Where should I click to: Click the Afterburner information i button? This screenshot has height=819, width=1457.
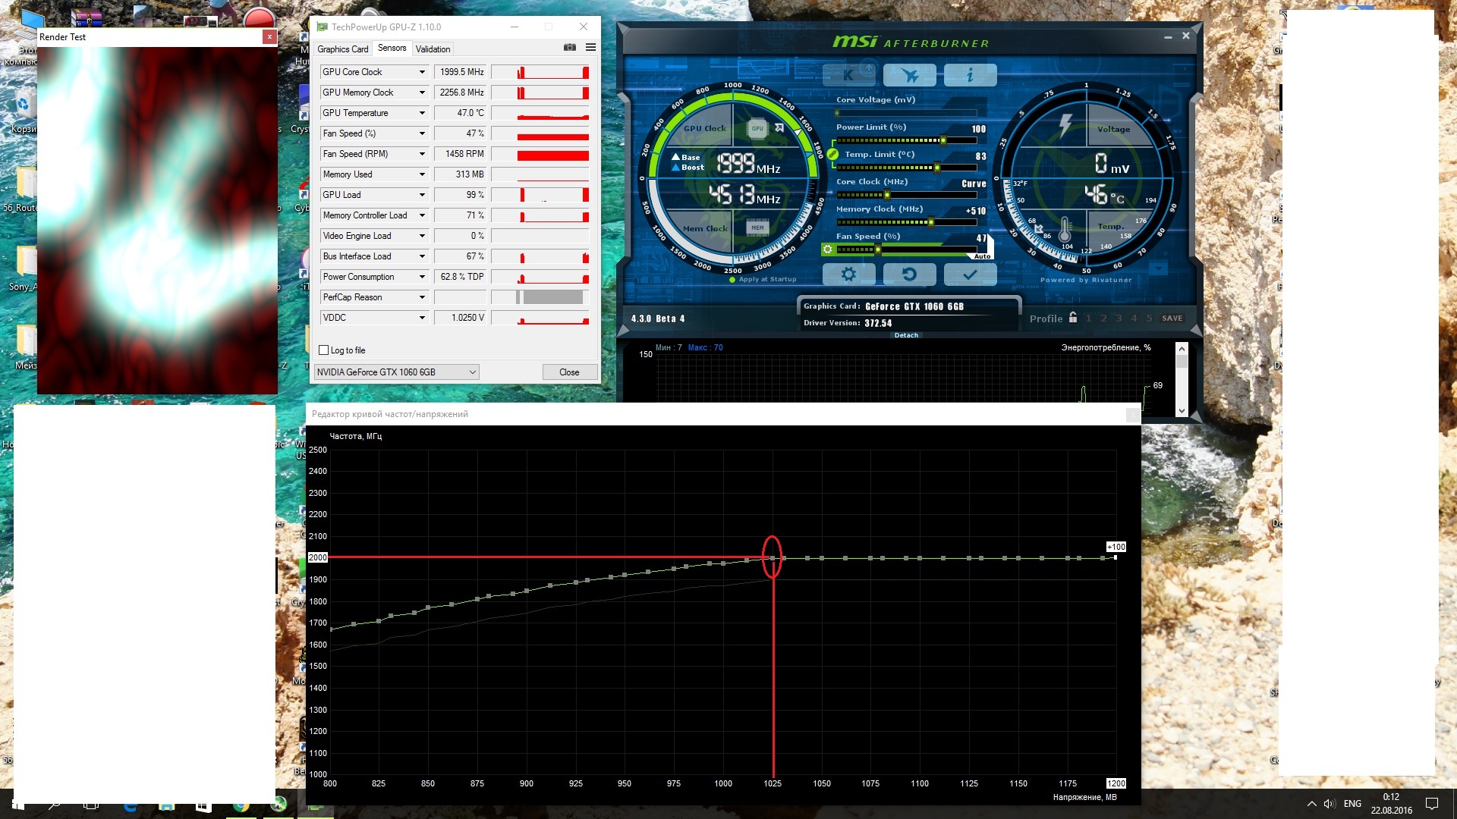(x=970, y=74)
